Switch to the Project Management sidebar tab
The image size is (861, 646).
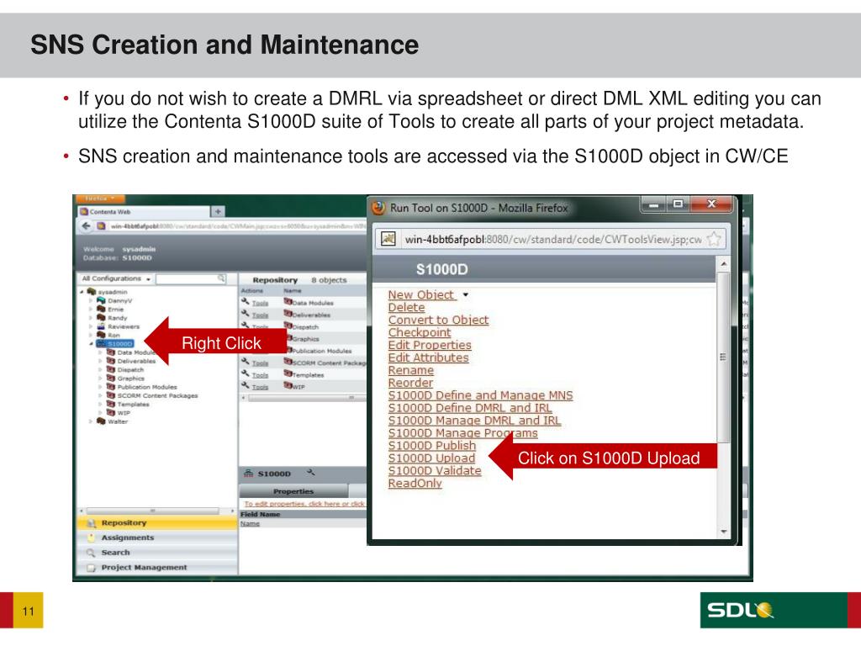tap(156, 568)
